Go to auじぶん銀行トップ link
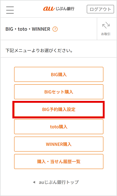 [59, 182]
